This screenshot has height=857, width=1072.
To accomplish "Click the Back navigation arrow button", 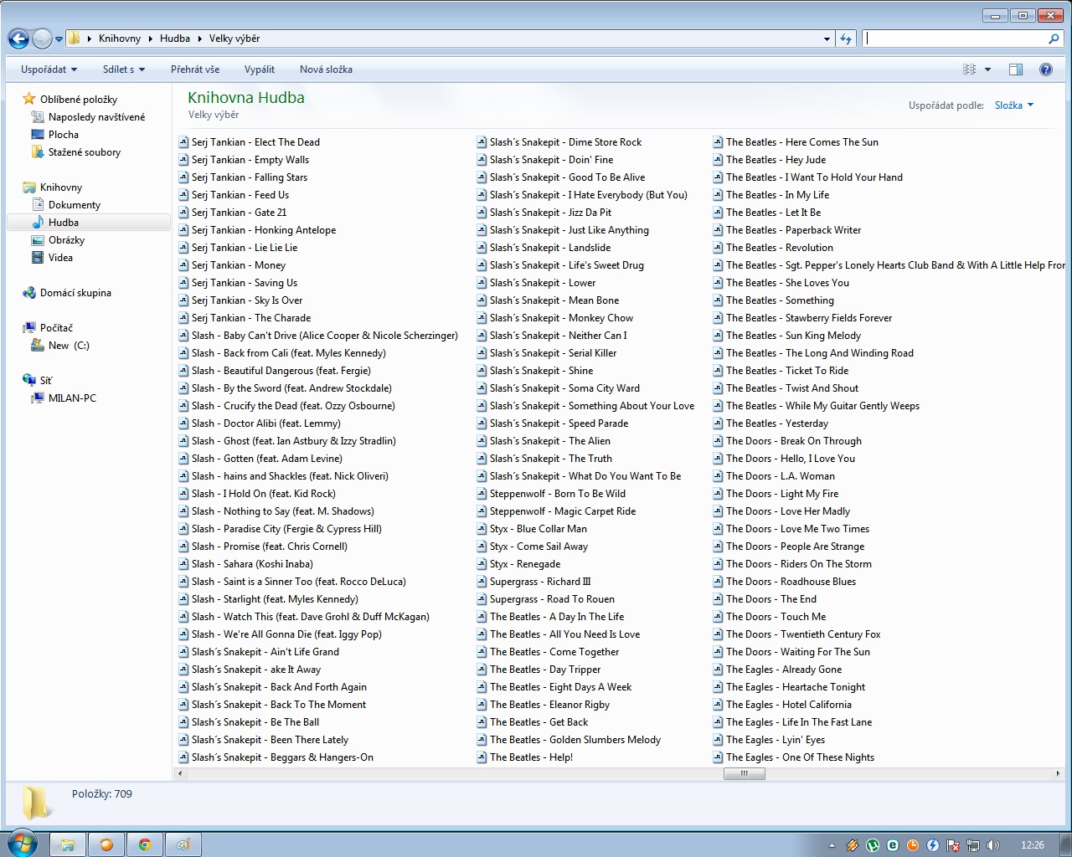I will [x=18, y=38].
